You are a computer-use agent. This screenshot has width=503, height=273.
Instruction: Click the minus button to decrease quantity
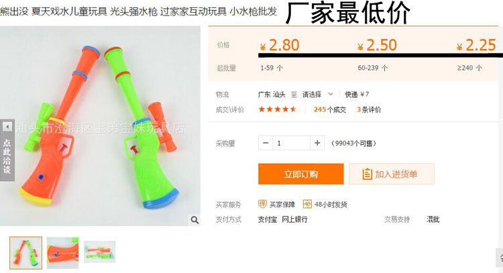(x=266, y=143)
